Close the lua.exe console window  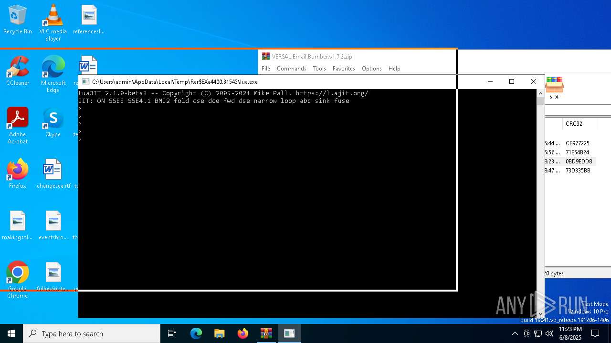tap(534, 81)
